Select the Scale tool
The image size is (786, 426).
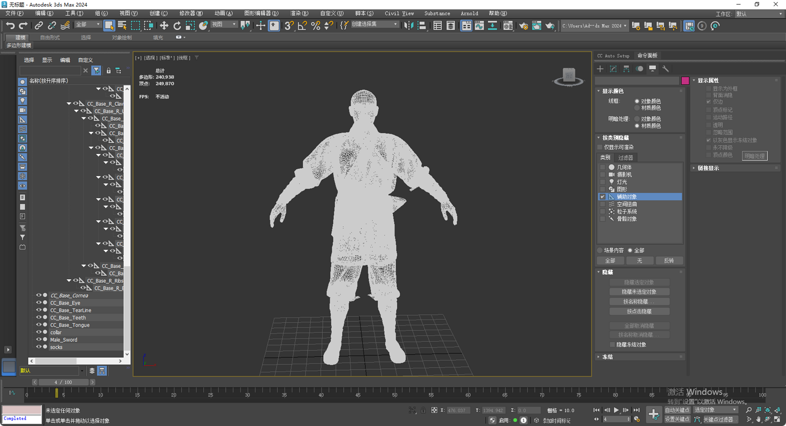[x=190, y=26]
